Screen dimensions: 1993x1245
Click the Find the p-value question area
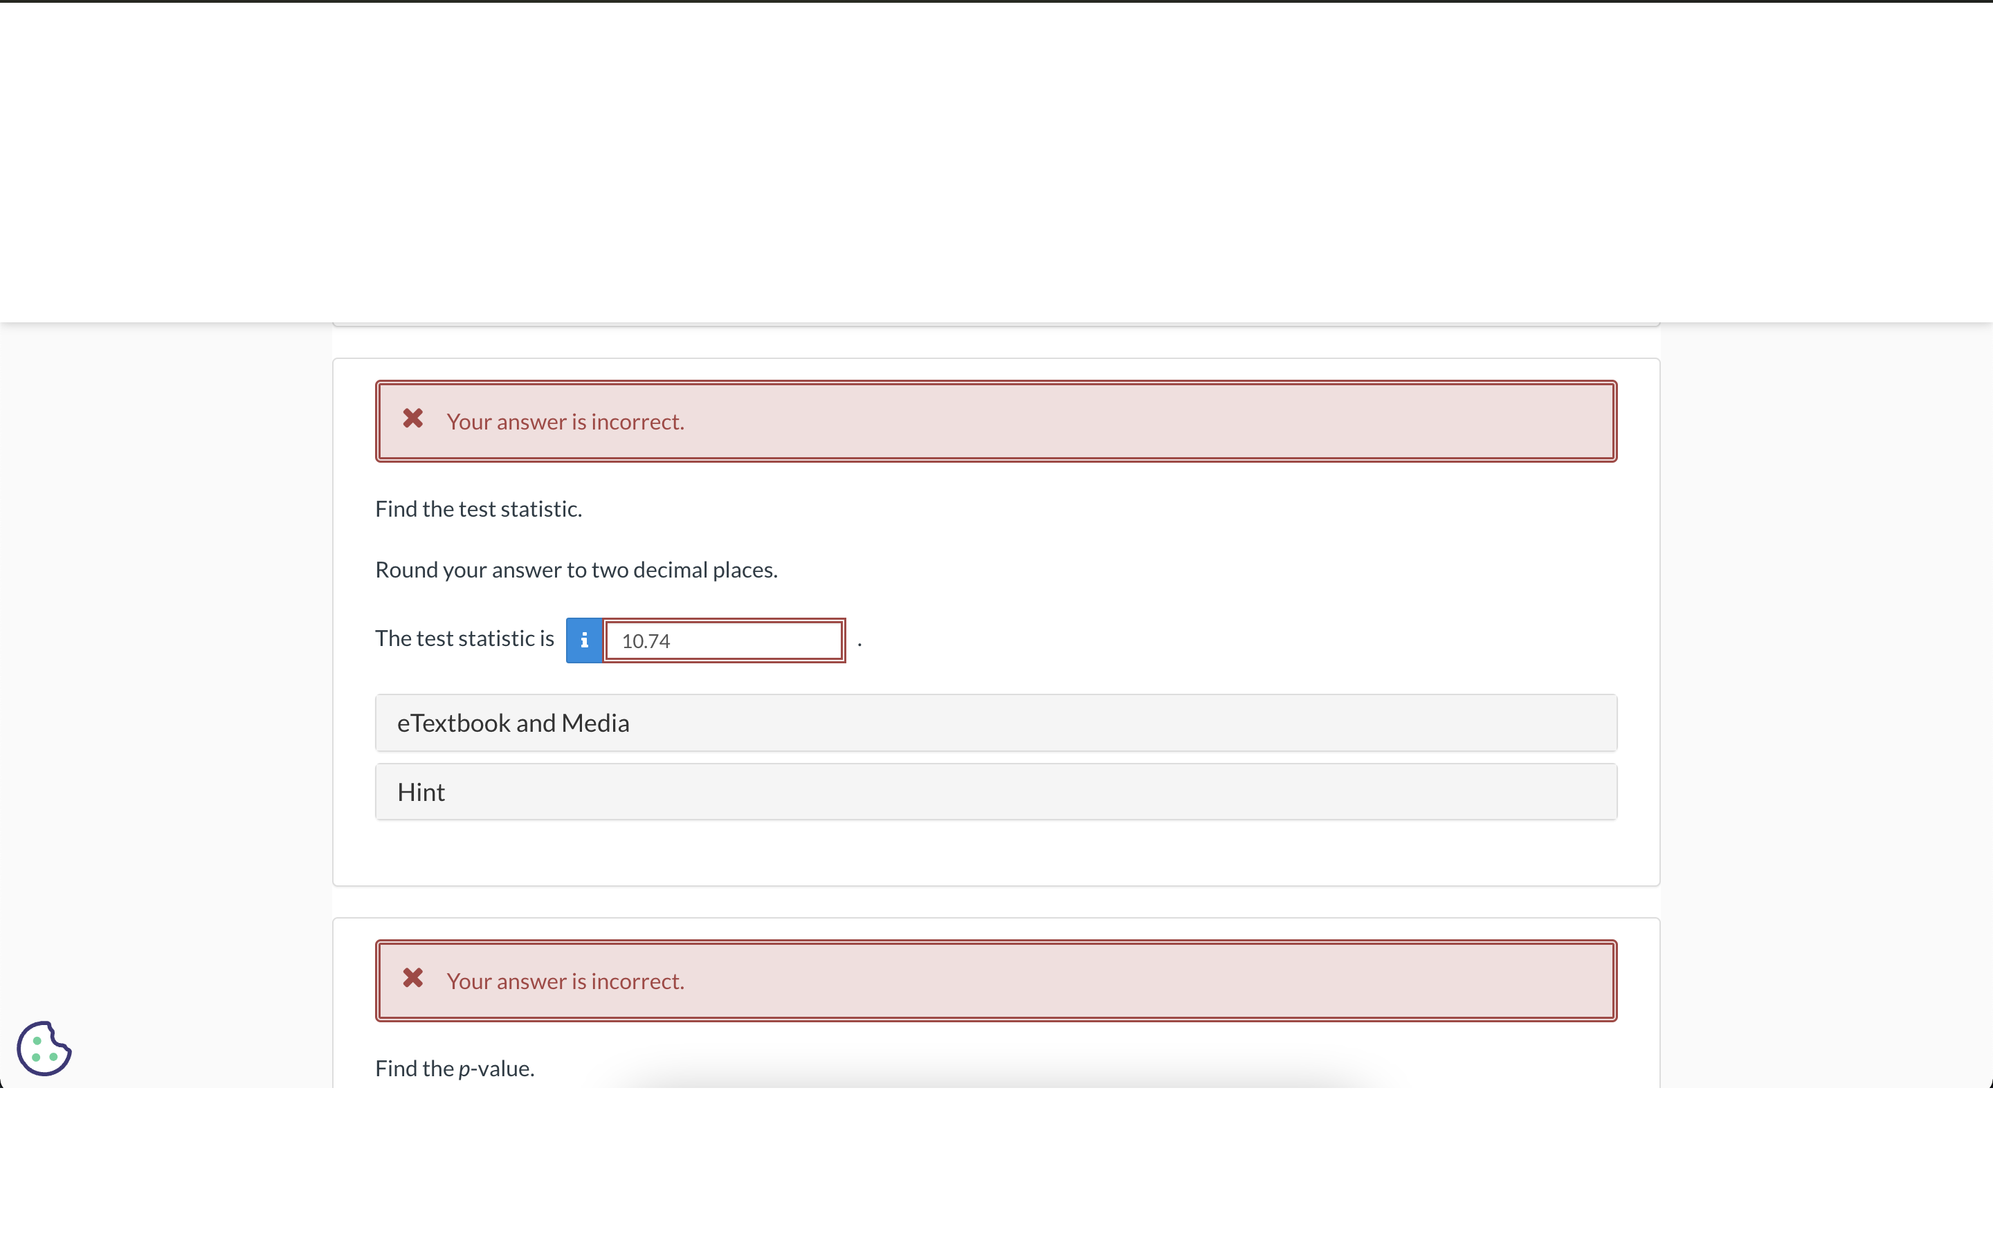[455, 1067]
